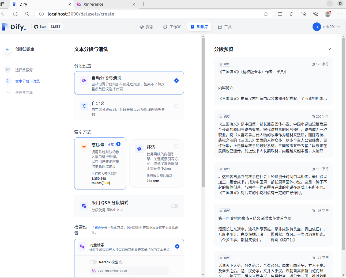Reload the page

click(x=15, y=14)
